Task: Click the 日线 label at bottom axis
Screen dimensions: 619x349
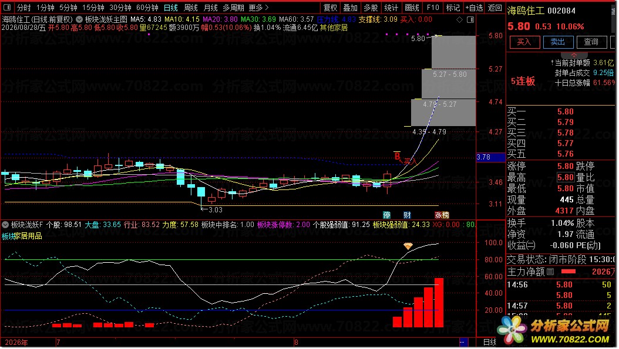Action: 490,342
